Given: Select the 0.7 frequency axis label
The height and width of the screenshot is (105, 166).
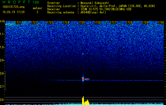Looking at the screenshot, I should click(2, 87).
